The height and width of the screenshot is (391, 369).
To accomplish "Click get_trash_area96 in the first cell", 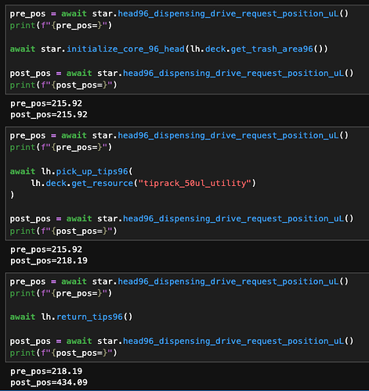I will tap(272, 48).
